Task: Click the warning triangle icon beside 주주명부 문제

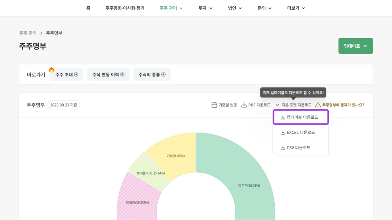Action: pos(318,105)
